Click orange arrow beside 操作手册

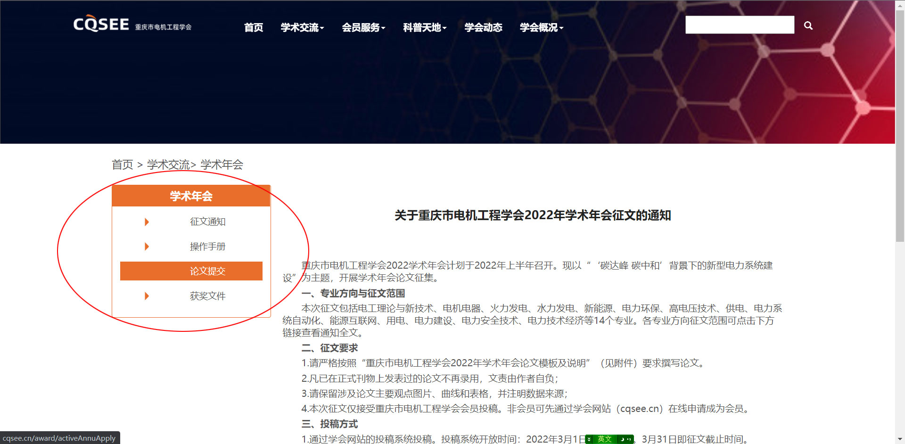(147, 247)
